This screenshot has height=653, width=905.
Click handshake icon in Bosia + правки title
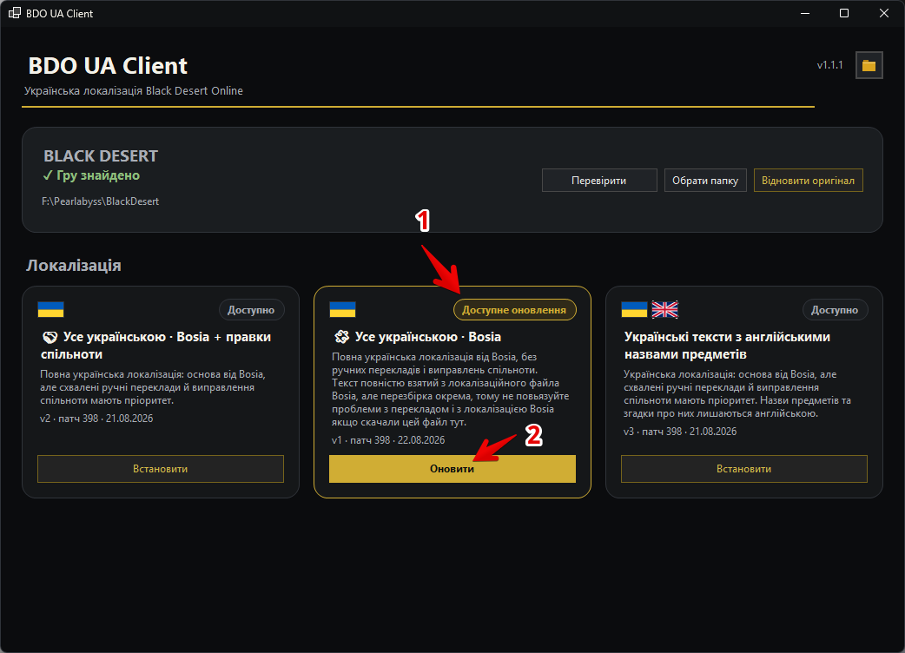click(x=50, y=337)
